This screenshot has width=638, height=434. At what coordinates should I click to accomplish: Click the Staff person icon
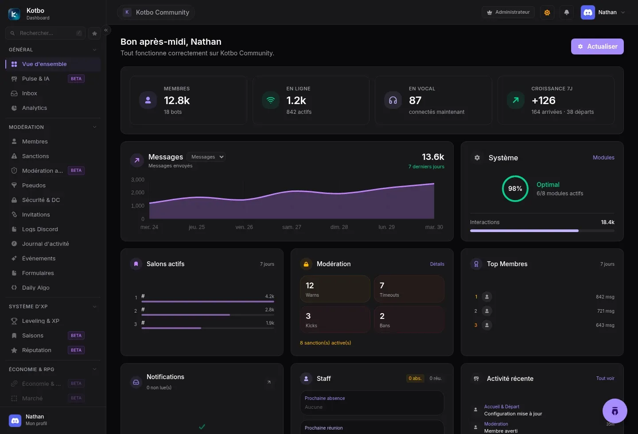tap(306, 379)
